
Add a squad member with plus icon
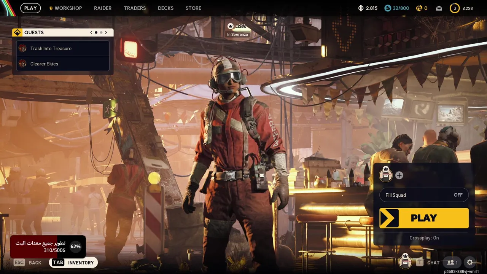point(399,175)
